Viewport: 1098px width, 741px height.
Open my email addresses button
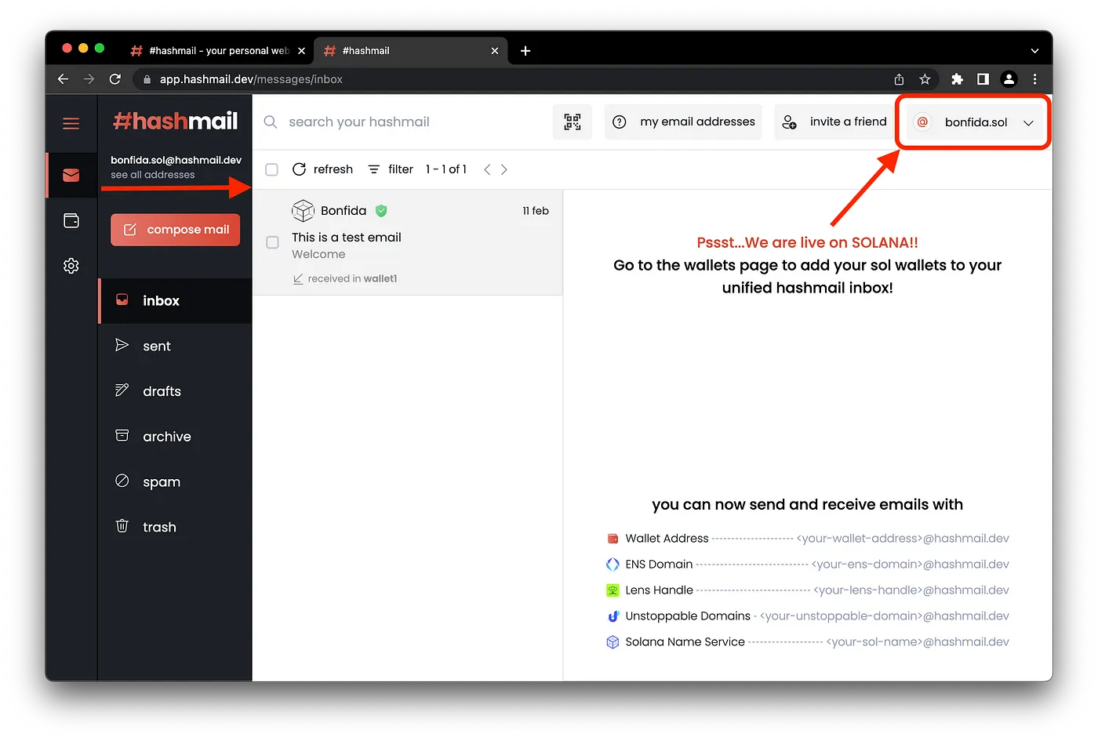pos(683,122)
